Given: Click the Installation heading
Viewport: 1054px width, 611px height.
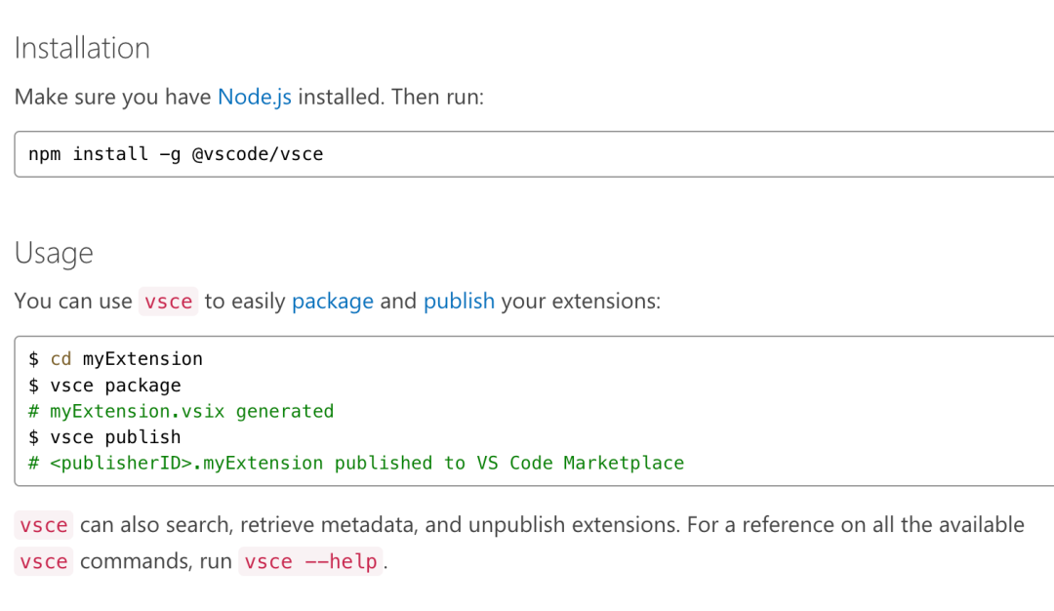Looking at the screenshot, I should point(82,49).
